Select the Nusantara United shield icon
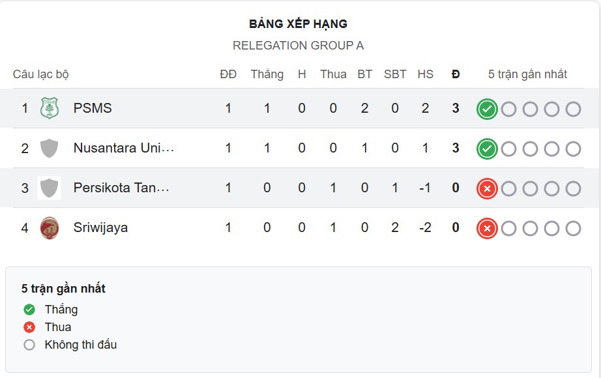Screen dimensions: 601x378 click(48, 148)
